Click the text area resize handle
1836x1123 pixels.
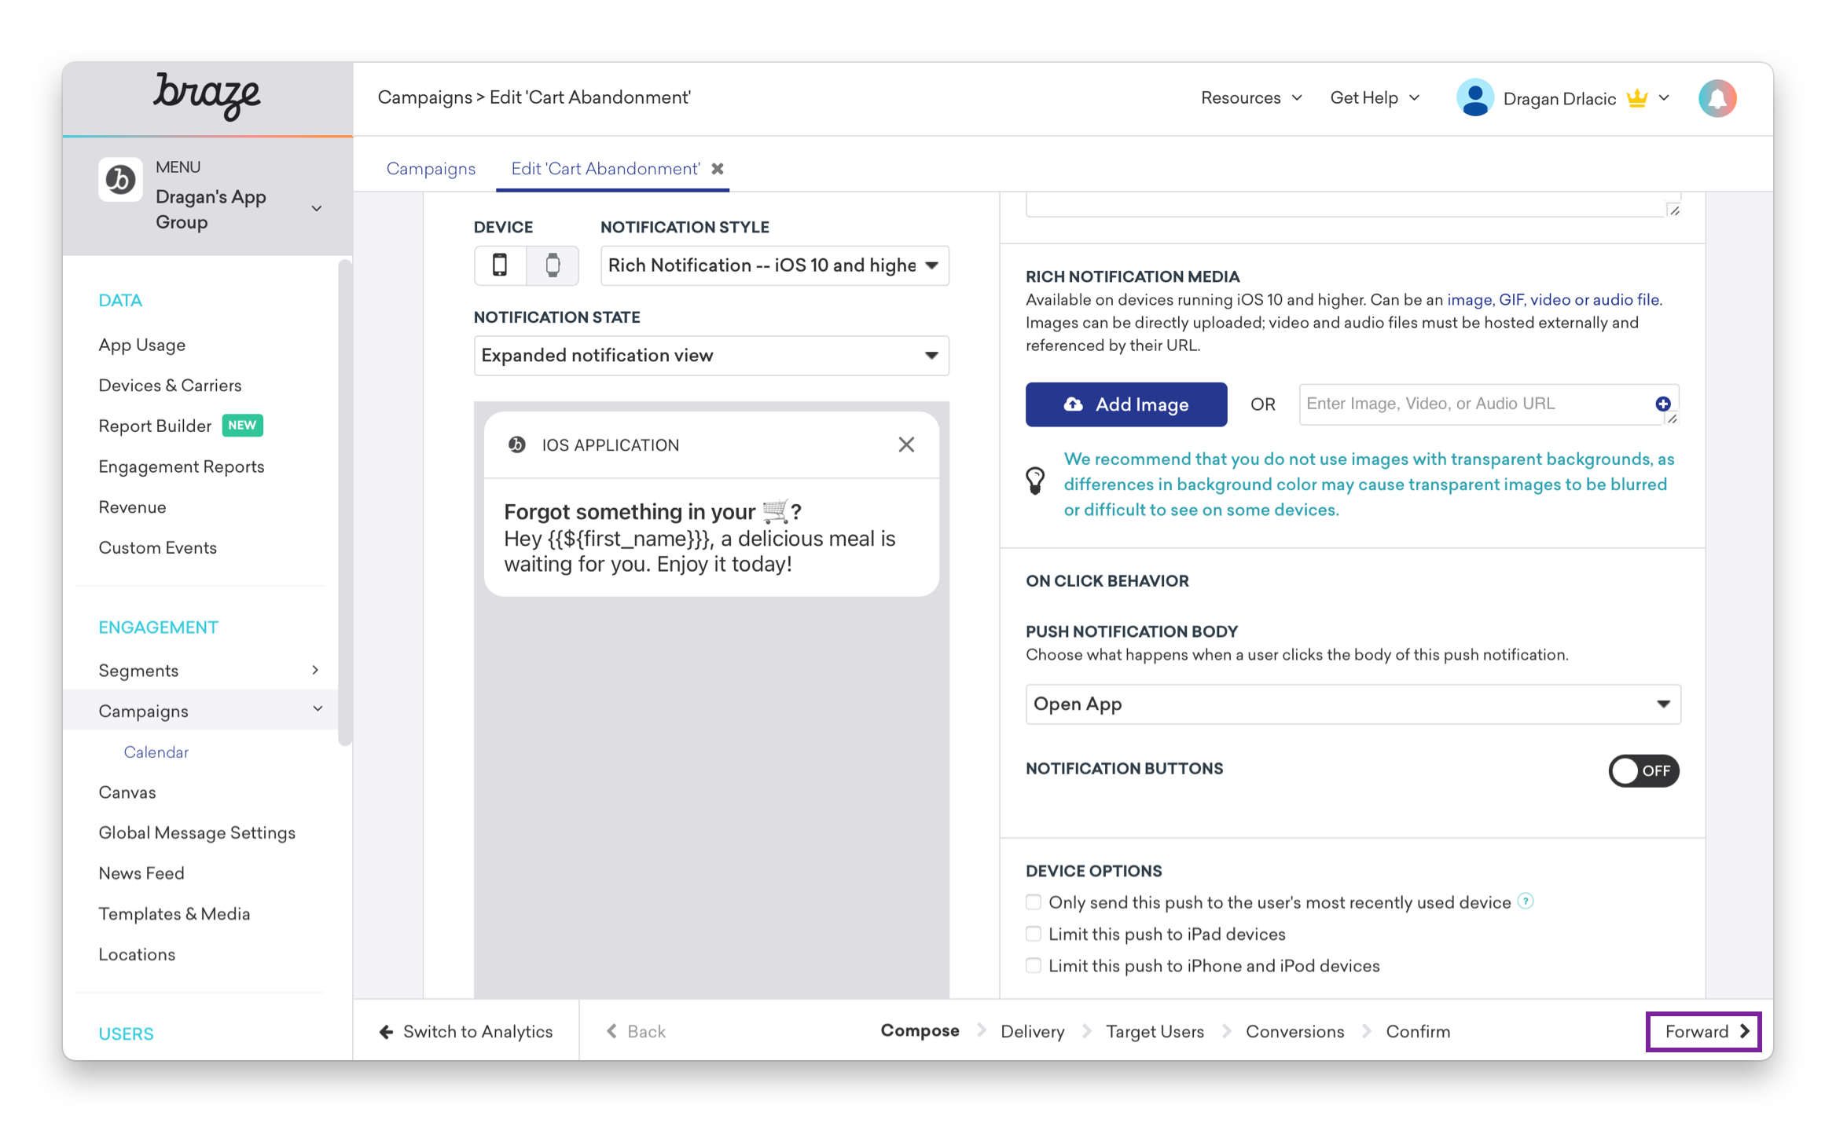coord(1673,210)
